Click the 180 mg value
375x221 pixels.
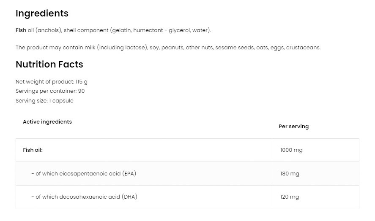(x=290, y=174)
